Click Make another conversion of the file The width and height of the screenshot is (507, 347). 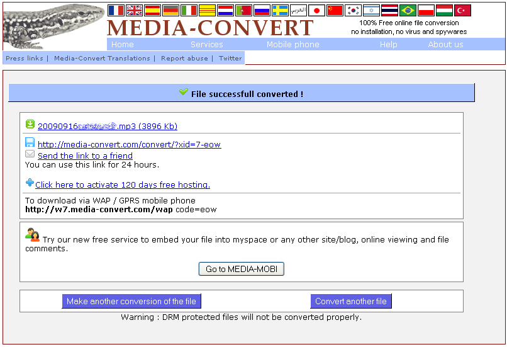tap(131, 301)
